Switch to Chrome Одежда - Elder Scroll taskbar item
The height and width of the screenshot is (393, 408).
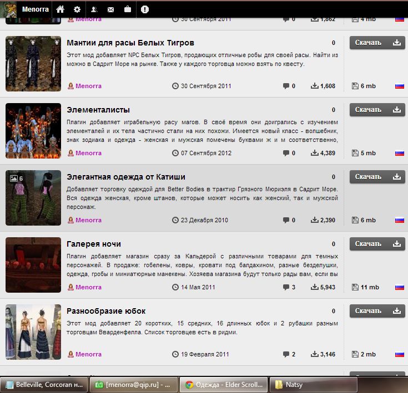pyautogui.click(x=224, y=385)
